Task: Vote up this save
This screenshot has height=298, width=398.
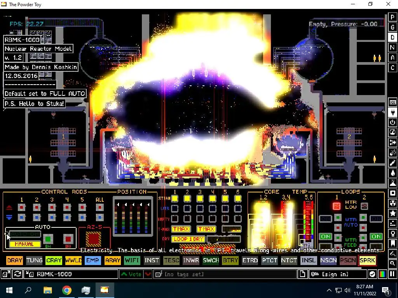Action: 131,274
